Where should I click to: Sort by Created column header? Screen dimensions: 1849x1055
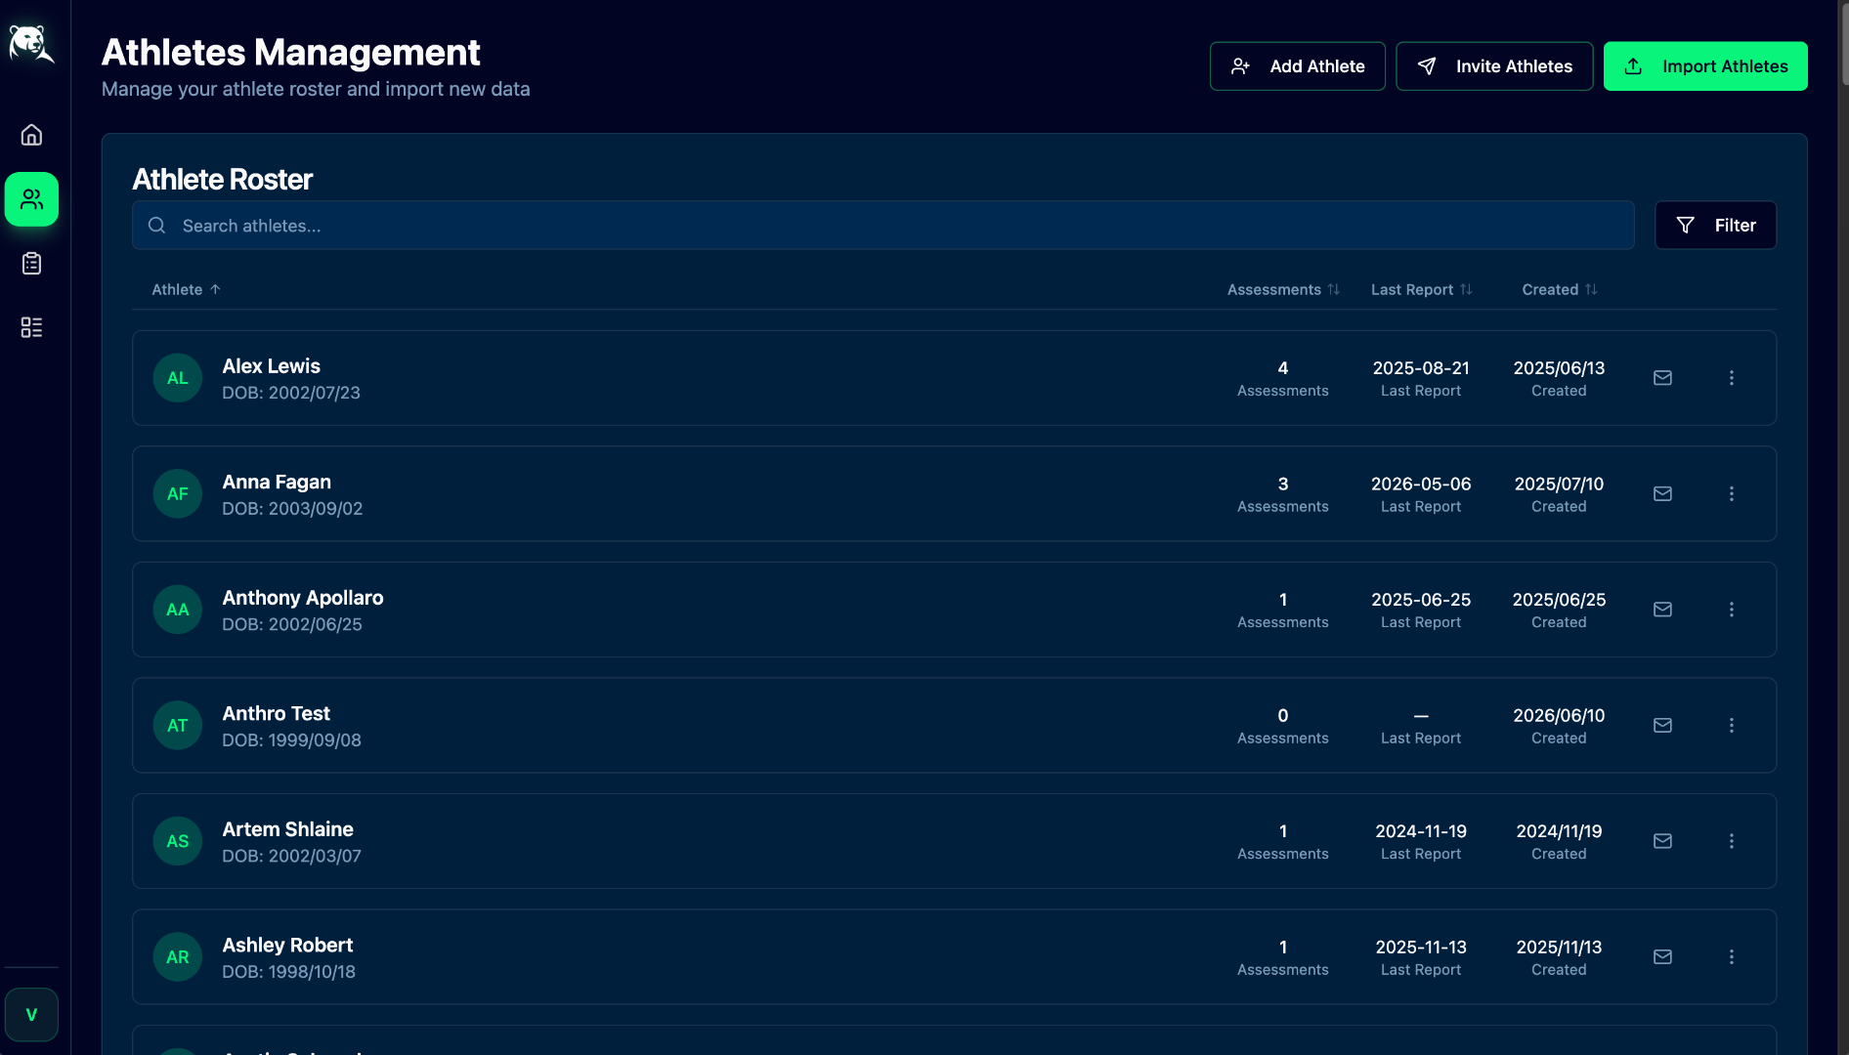[1559, 290]
